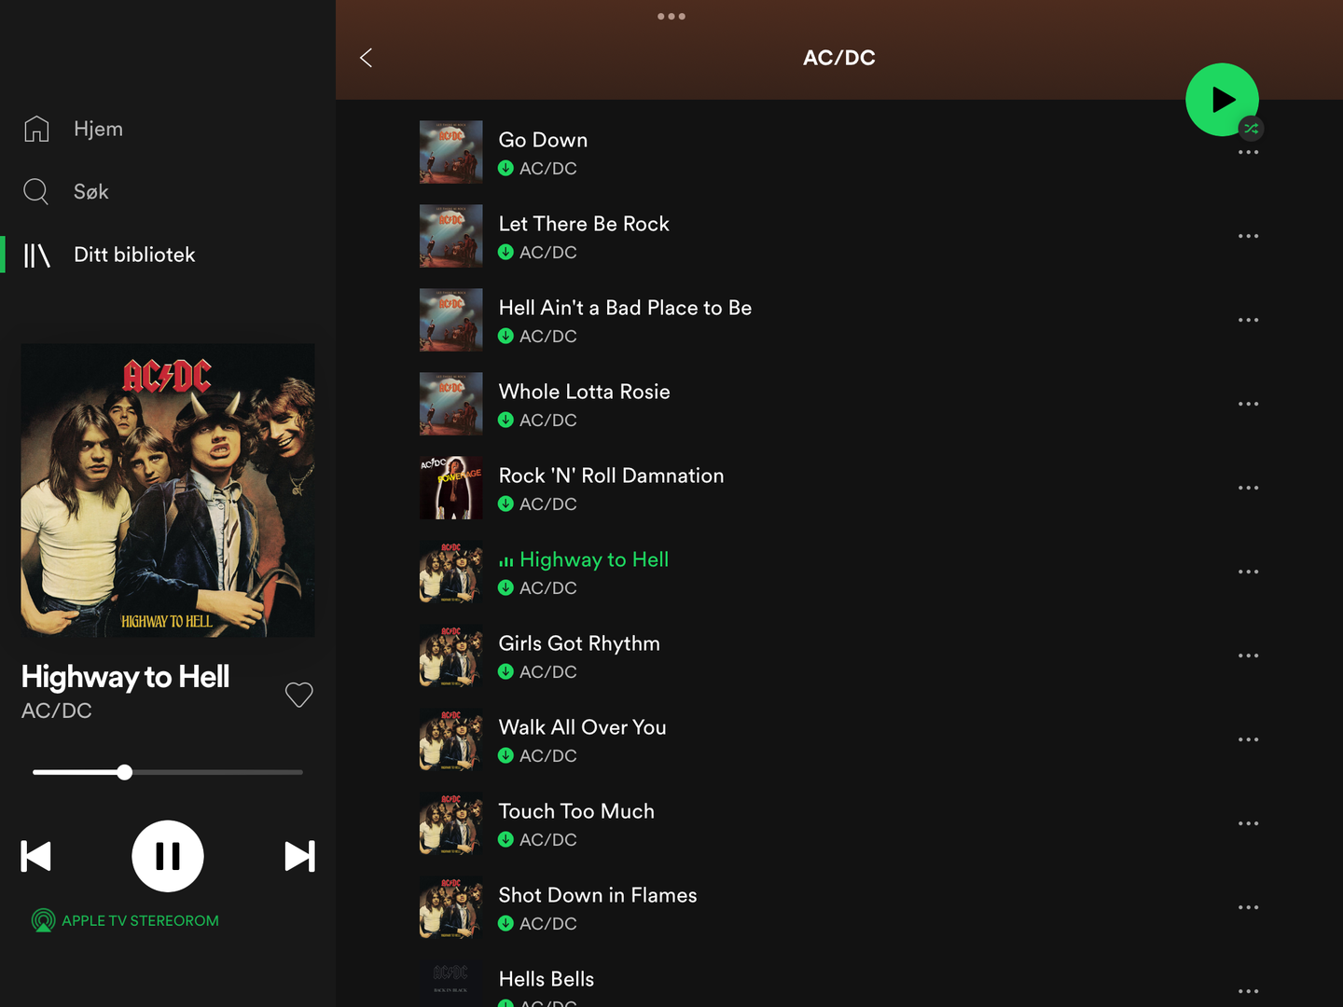1343x1007 pixels.
Task: Play the song Hells Bells
Action: point(546,979)
